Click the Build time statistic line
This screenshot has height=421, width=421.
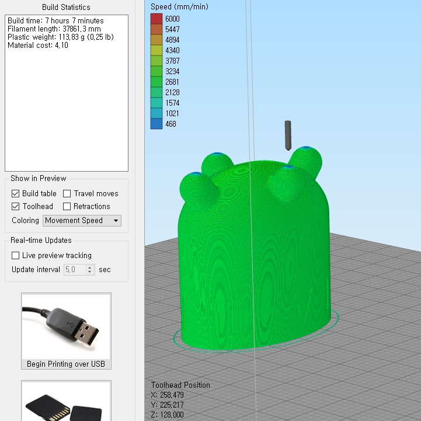pos(55,20)
